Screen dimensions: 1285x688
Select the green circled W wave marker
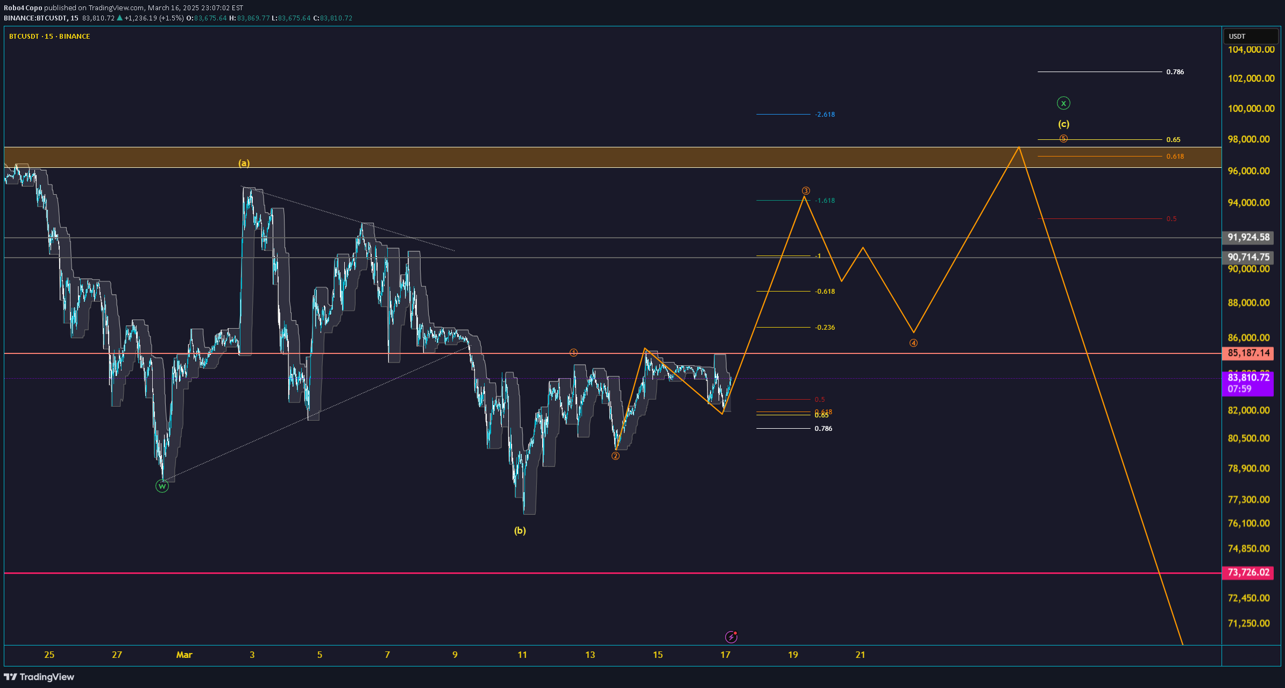pyautogui.click(x=162, y=486)
